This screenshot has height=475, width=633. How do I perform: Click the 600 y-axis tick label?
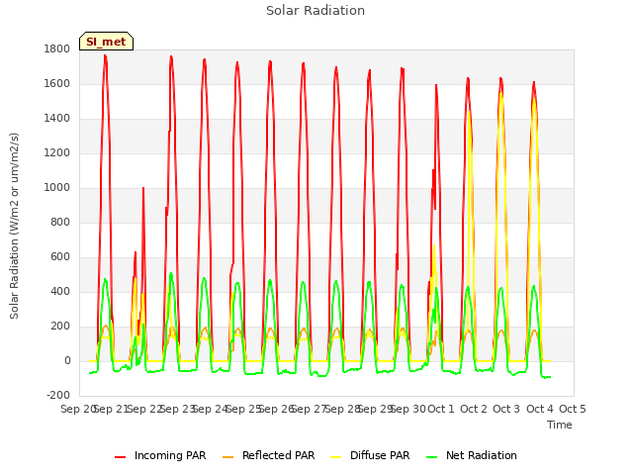click(x=60, y=257)
